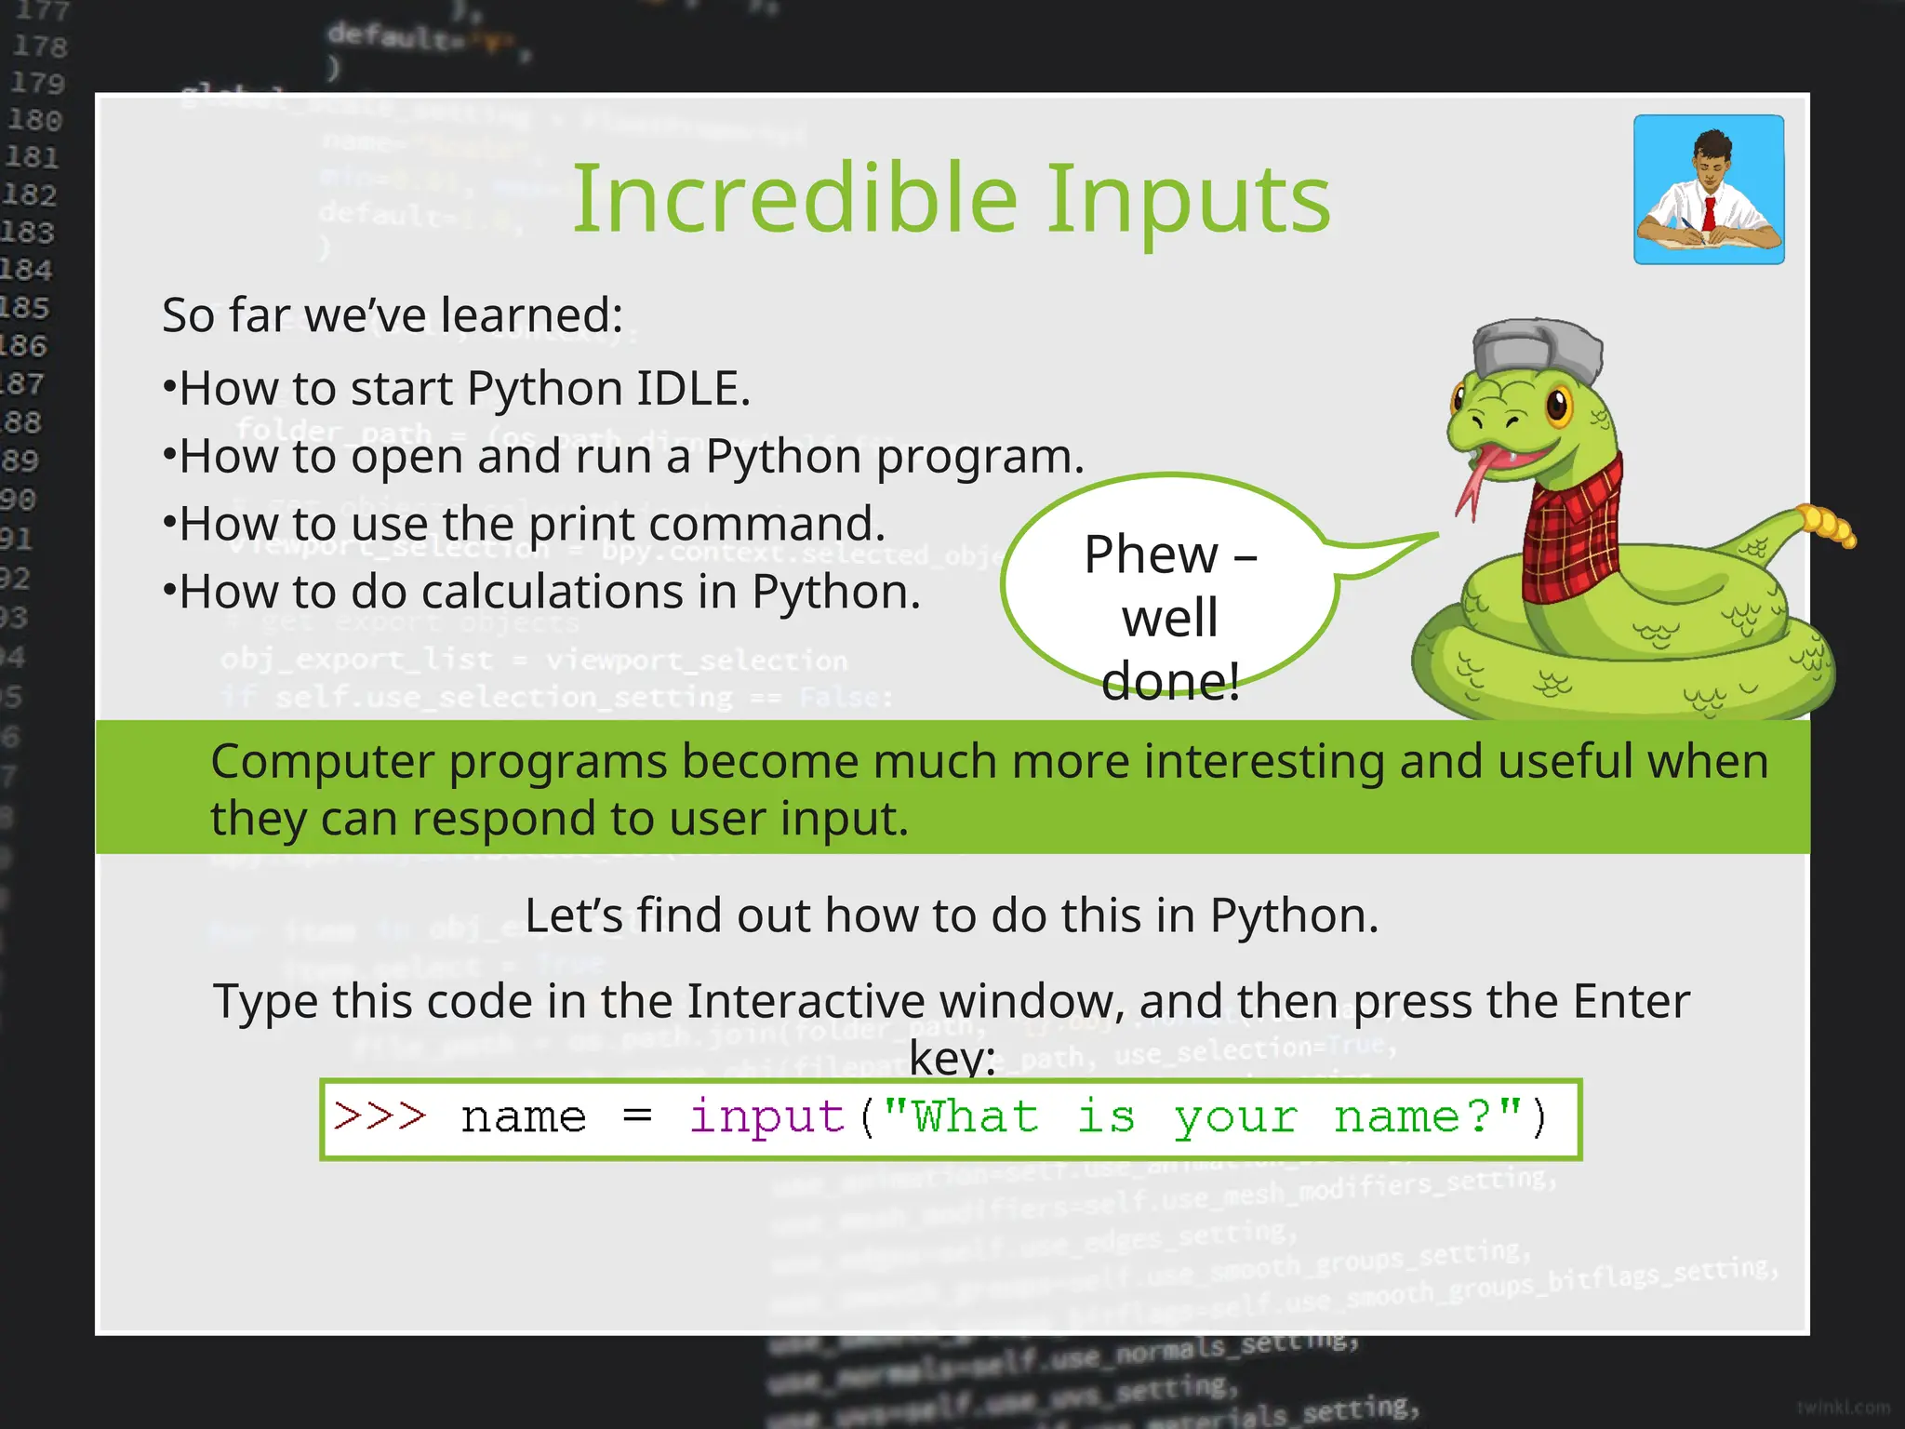Select 'How to open and run a Python program.'

click(x=624, y=456)
